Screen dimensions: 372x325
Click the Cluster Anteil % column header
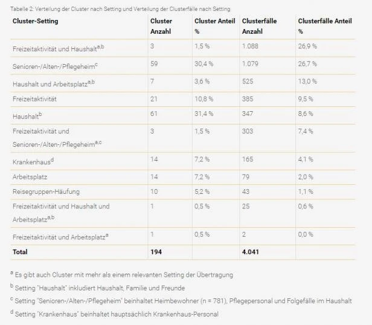[x=215, y=26]
